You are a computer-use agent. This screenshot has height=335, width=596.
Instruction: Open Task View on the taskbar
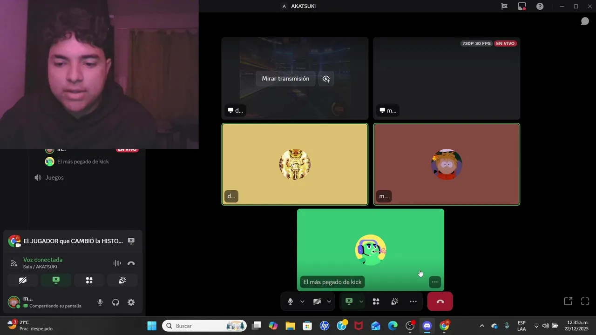[x=256, y=326]
